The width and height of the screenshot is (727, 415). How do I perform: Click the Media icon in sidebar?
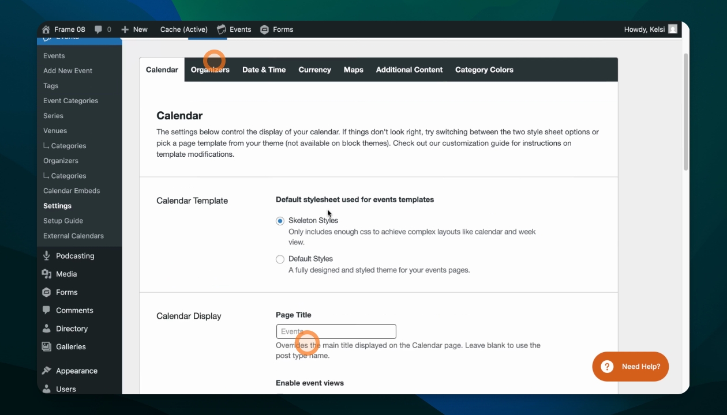click(x=47, y=274)
